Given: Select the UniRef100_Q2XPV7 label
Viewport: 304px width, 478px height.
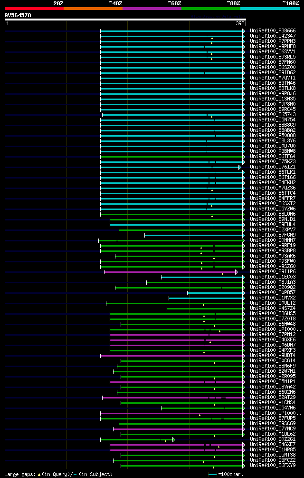Looking at the screenshot, I should [x=273, y=229].
